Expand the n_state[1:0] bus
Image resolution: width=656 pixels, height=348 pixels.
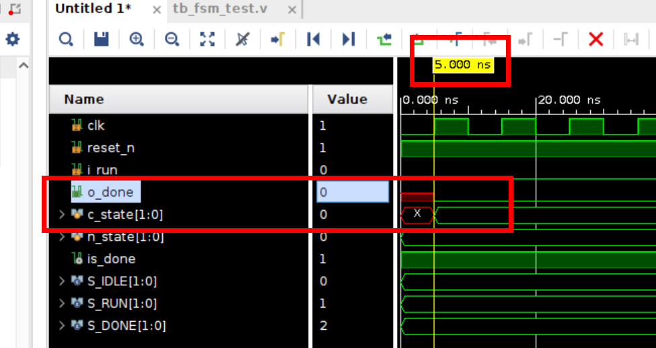pos(62,237)
